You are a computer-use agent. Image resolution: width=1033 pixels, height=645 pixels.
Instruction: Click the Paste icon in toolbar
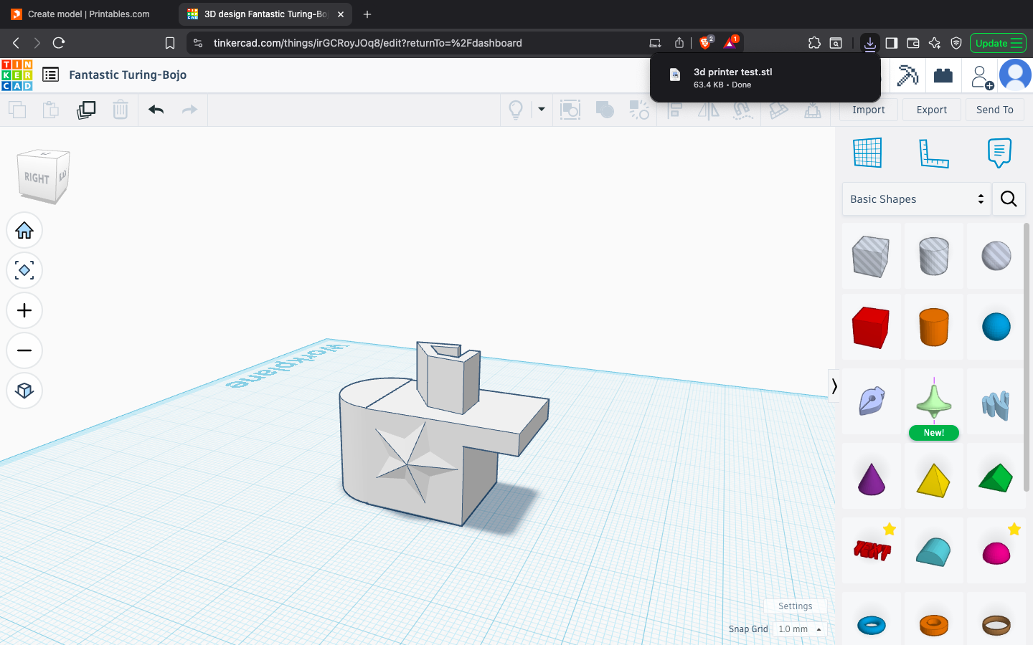click(50, 110)
